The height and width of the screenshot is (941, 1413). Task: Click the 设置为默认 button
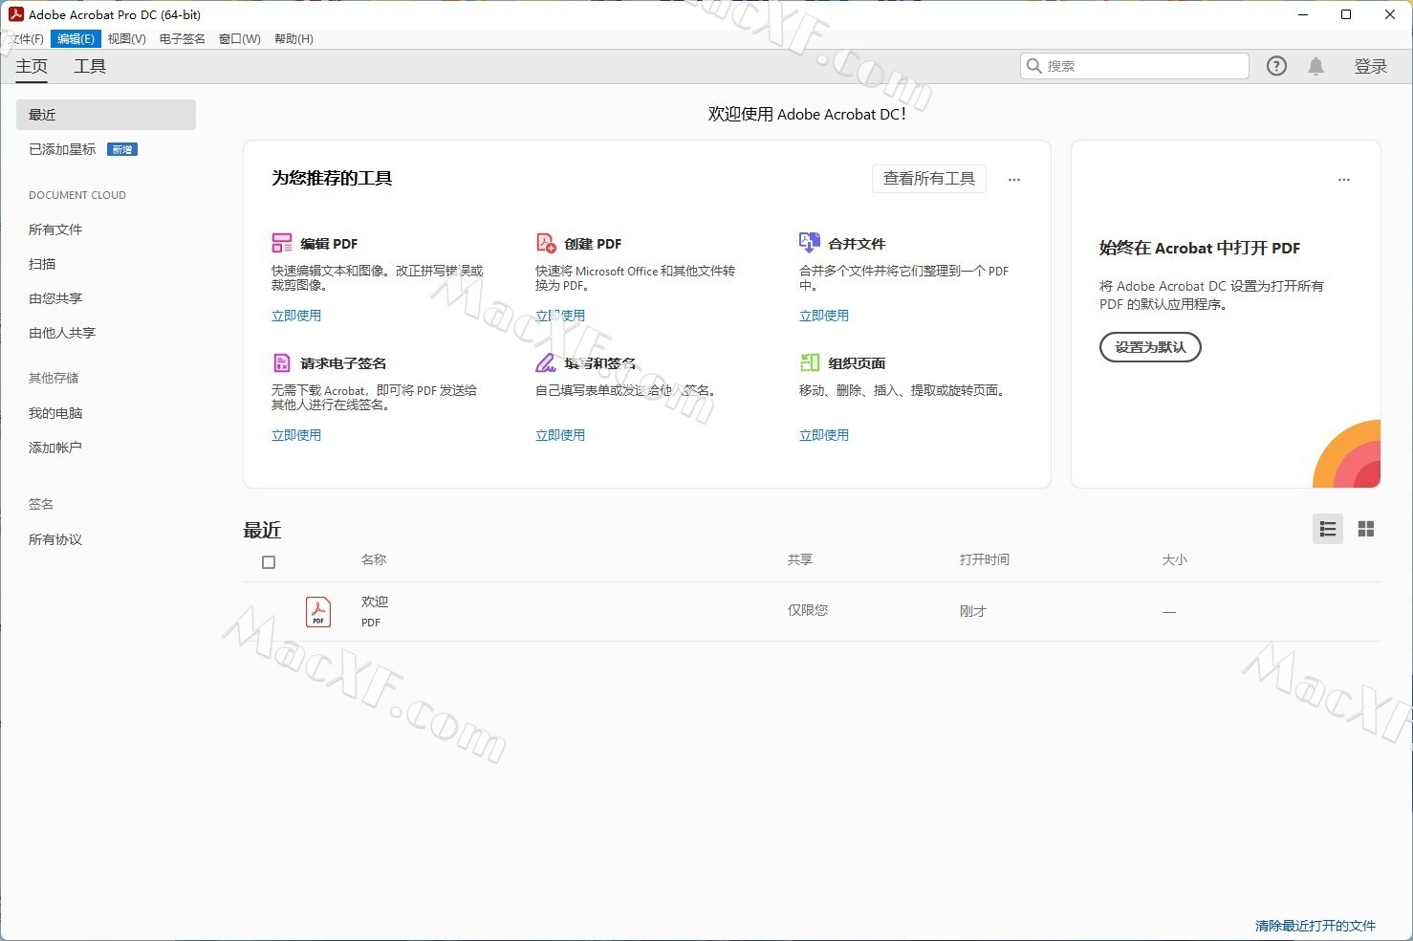[1150, 347]
